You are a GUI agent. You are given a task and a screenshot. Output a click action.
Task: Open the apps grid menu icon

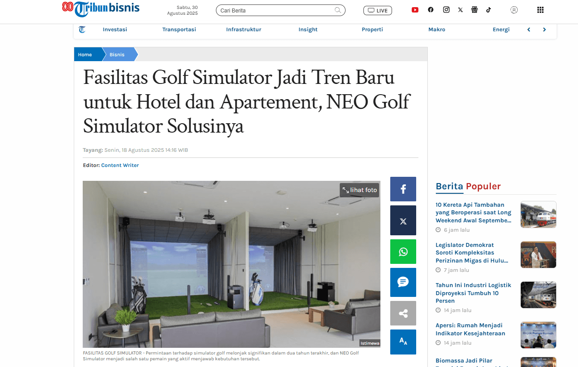[x=540, y=10]
